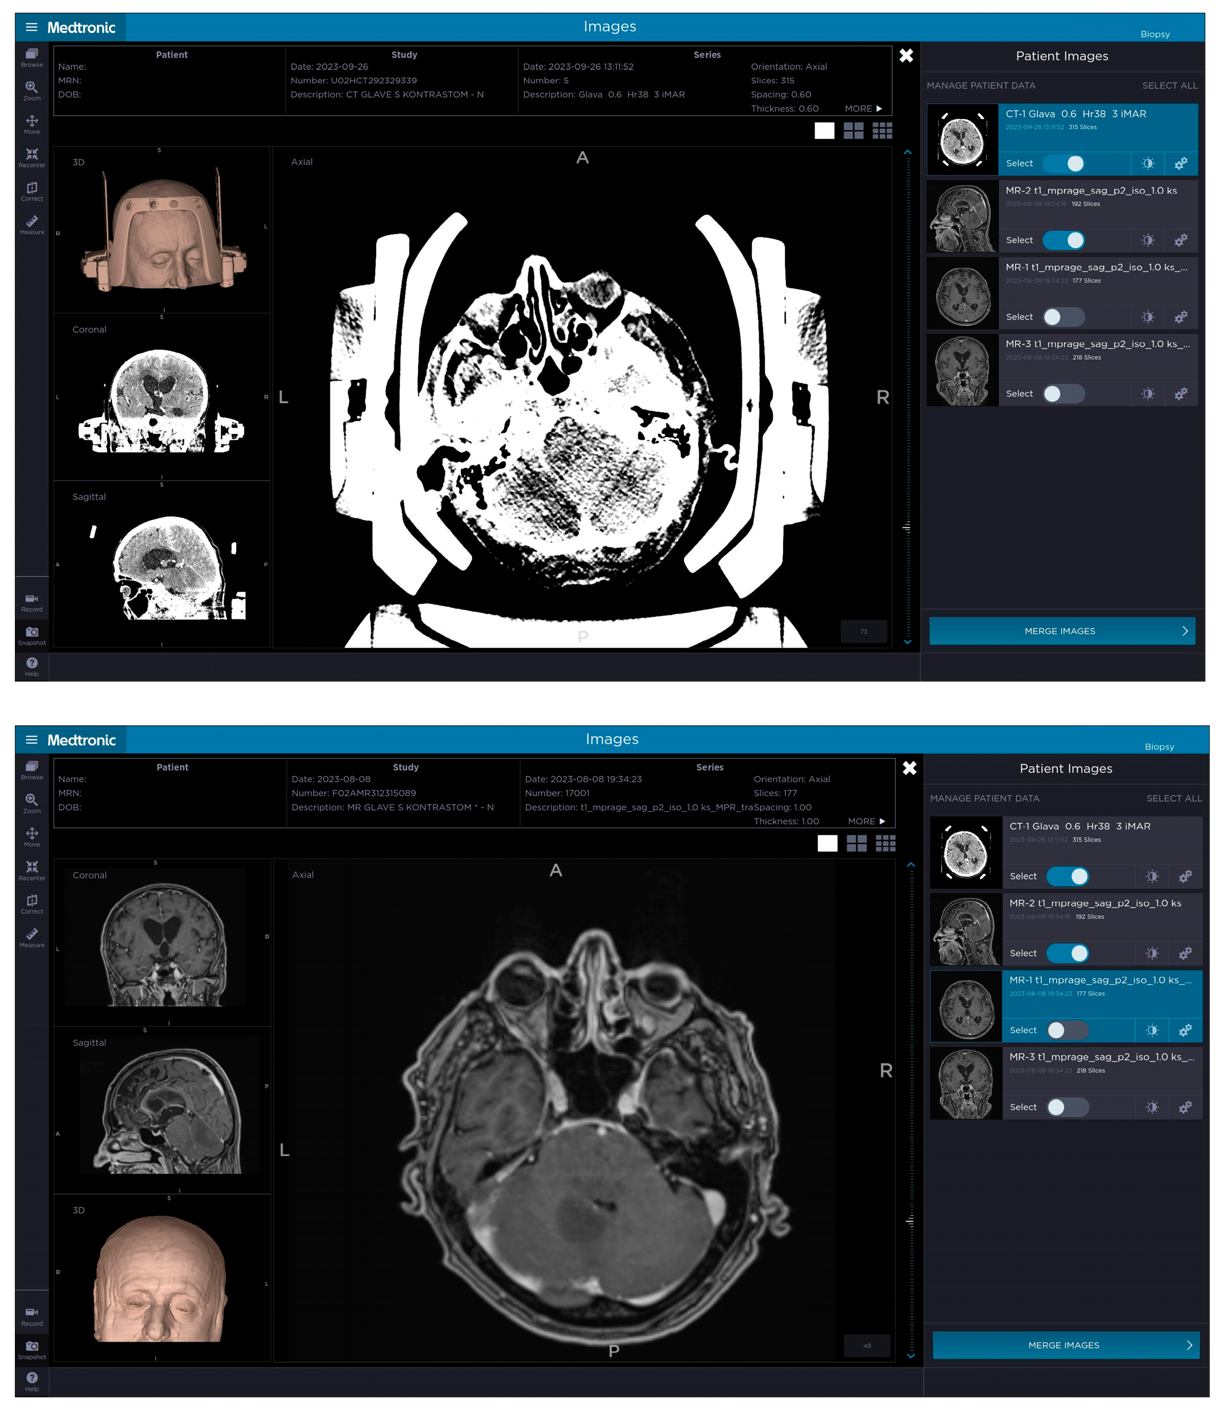The width and height of the screenshot is (1222, 1410).
Task: Click SELECT ALL in the top window
Action: click(x=1169, y=85)
